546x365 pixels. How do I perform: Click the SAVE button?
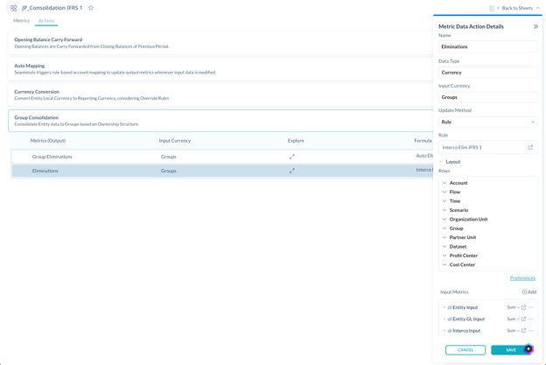[x=511, y=350]
